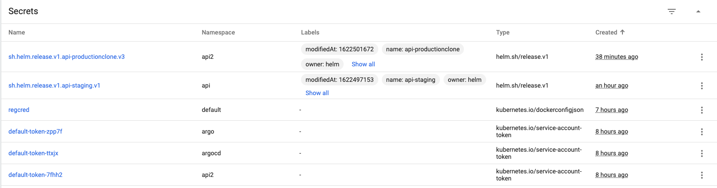
Task: Sort table by Namespace column header
Action: (x=218, y=32)
